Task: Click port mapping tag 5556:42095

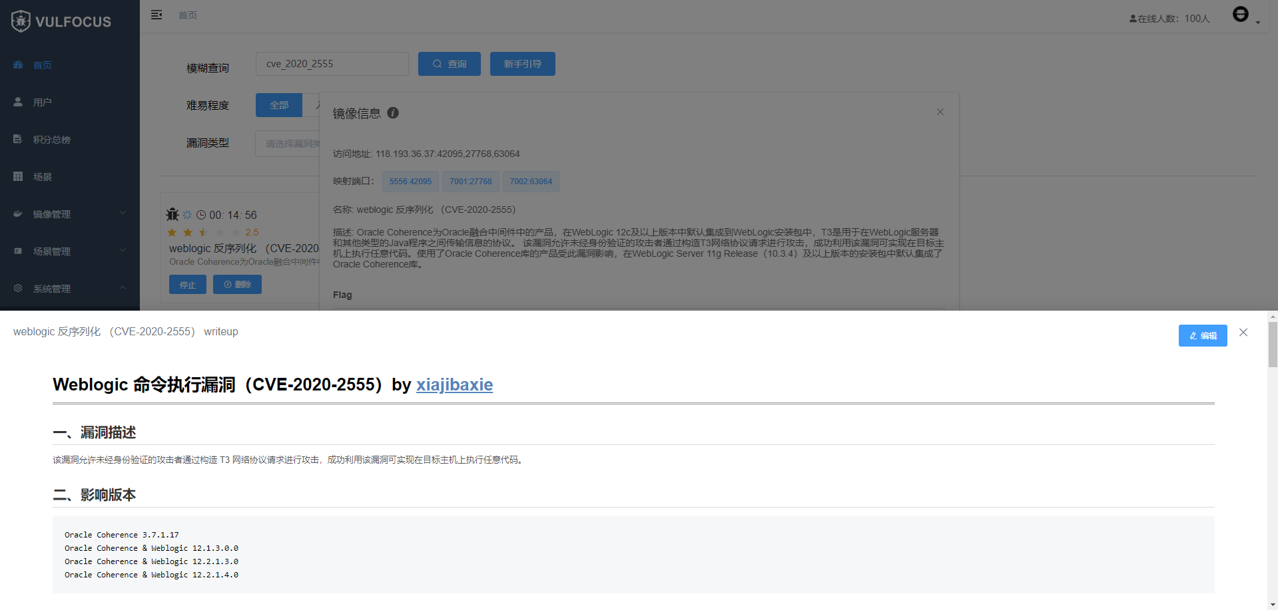Action: click(410, 182)
